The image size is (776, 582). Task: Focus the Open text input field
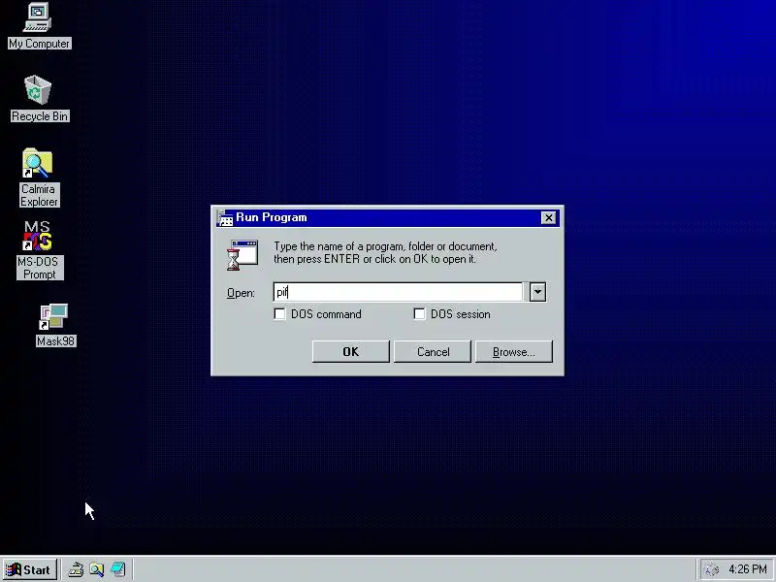click(x=398, y=292)
